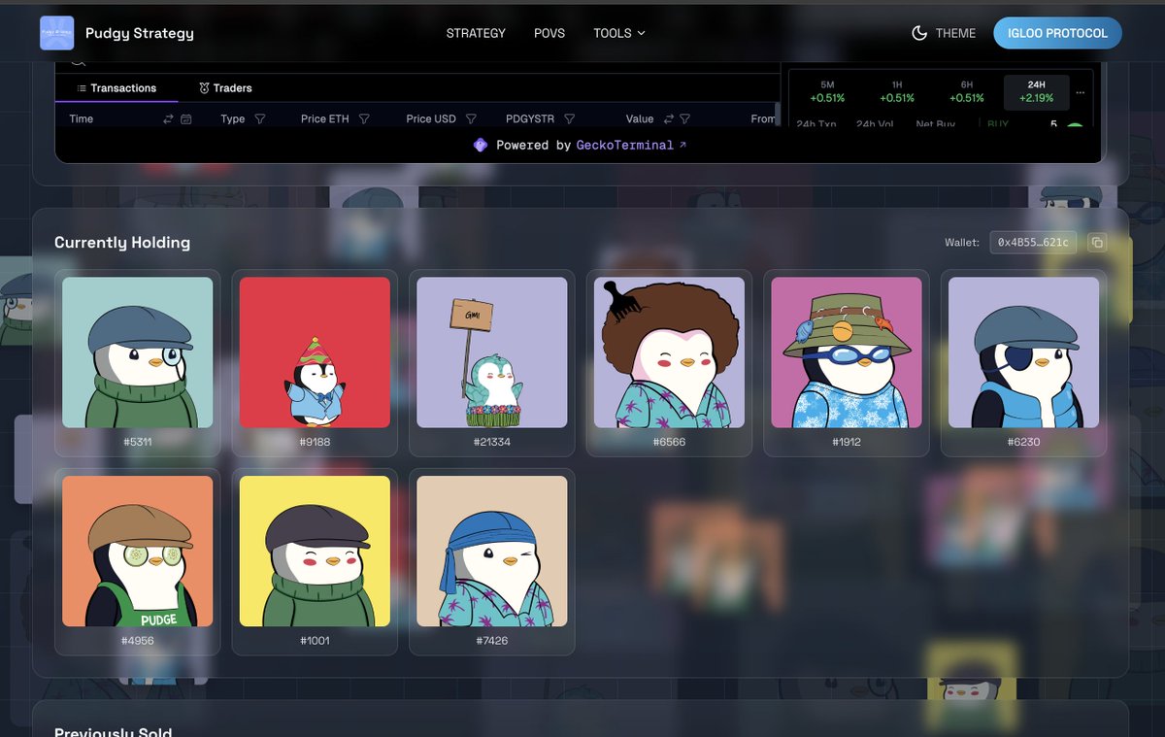Click the PDGYSTR column header
Screen dimensions: 1165x737
tap(530, 119)
